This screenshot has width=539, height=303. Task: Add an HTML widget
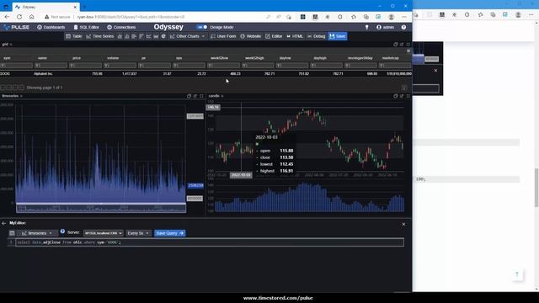(295, 36)
